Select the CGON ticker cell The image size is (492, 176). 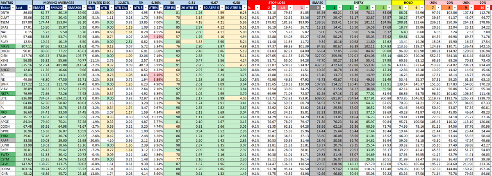point(8,126)
